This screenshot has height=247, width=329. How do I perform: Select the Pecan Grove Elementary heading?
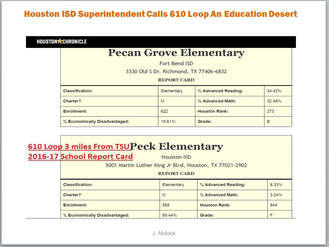tap(176, 53)
